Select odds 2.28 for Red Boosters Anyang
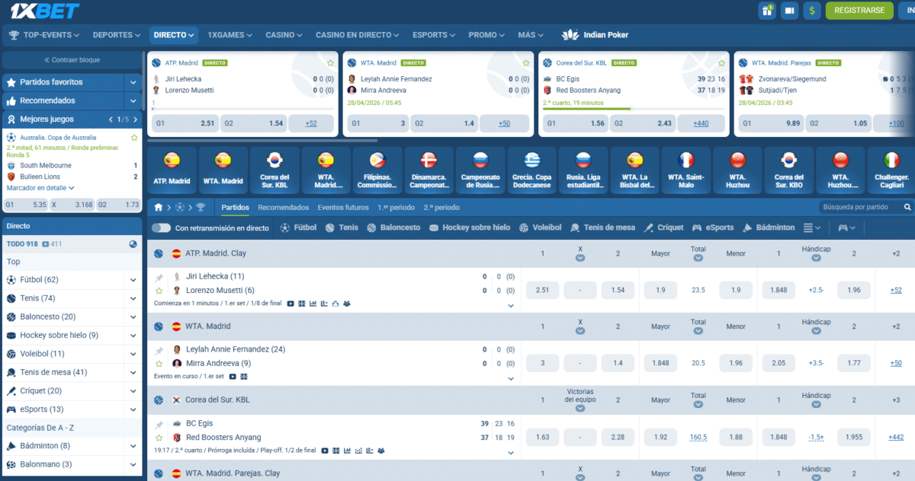915x481 pixels. [x=618, y=437]
